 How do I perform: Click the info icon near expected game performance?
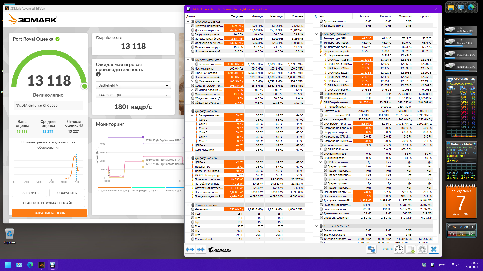click(98, 74)
